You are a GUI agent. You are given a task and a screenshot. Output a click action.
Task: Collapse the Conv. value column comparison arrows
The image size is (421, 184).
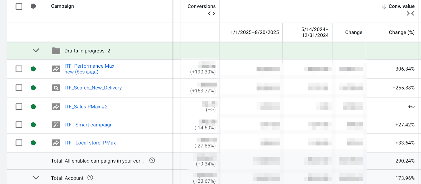(x=410, y=13)
